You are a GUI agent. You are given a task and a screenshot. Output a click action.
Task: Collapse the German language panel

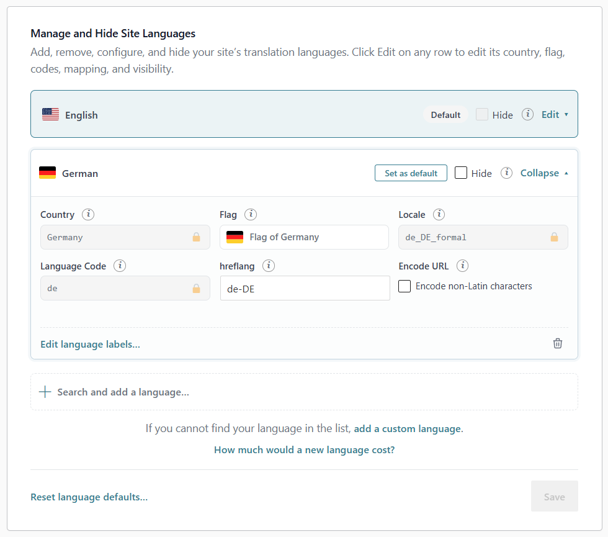(544, 173)
